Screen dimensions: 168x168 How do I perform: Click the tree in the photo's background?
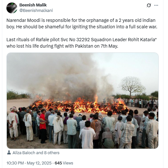coord(131,87)
